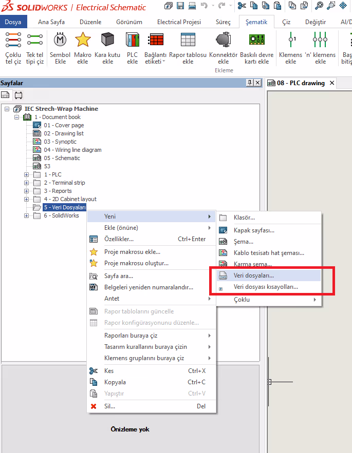Switch to the Değiştir ribbon tab
Screen dimensions: 352x453
[x=315, y=22]
